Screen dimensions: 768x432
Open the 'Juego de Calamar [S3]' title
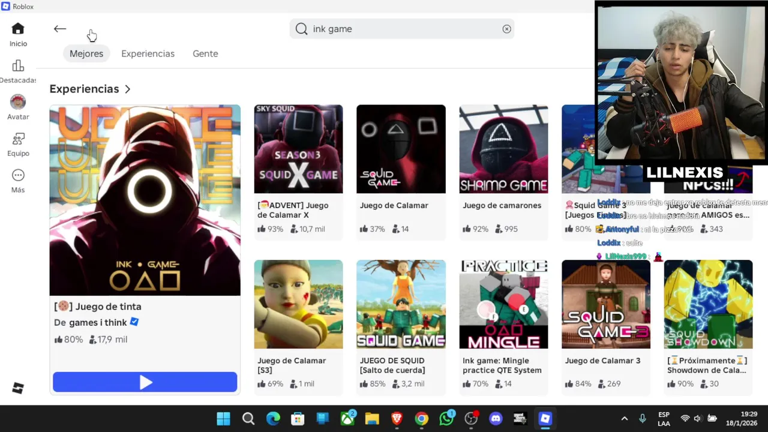[292, 365]
